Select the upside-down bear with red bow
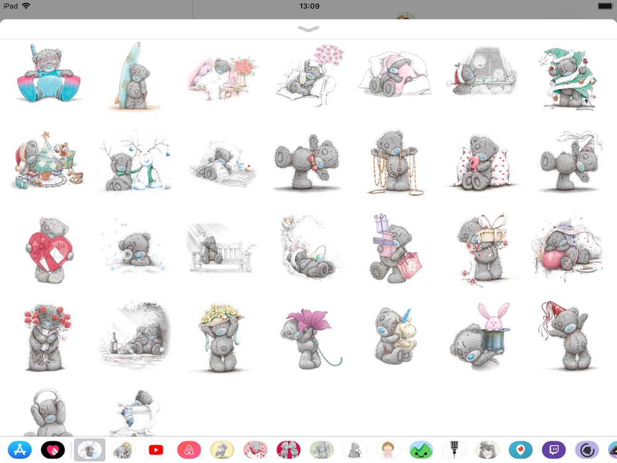The width and height of the screenshot is (617, 463). [x=308, y=162]
